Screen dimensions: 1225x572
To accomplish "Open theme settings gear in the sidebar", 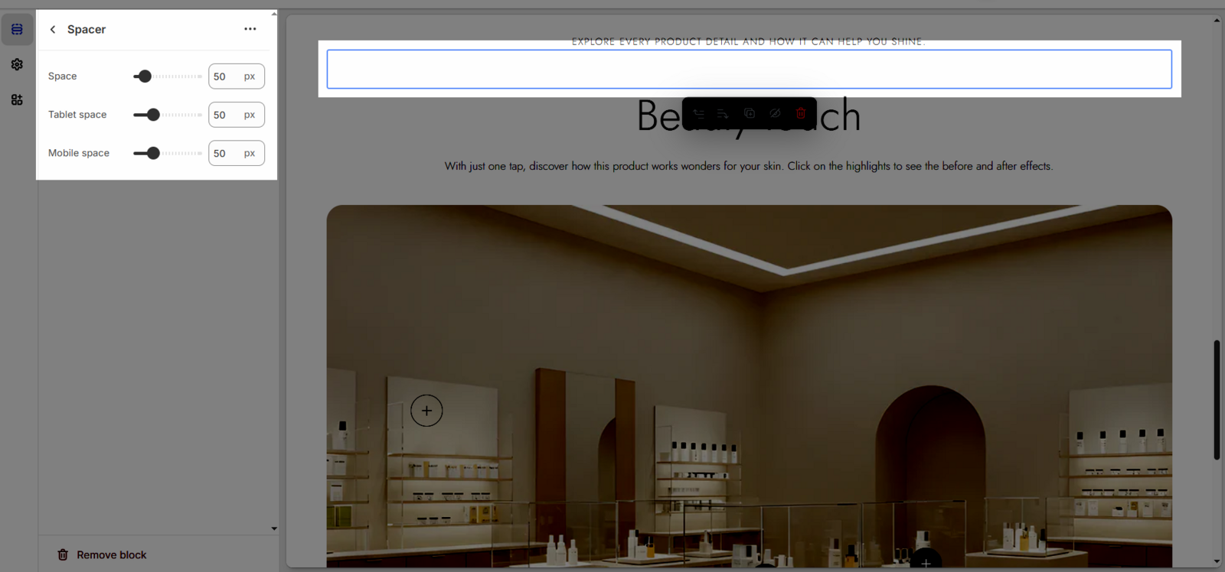I will point(17,64).
